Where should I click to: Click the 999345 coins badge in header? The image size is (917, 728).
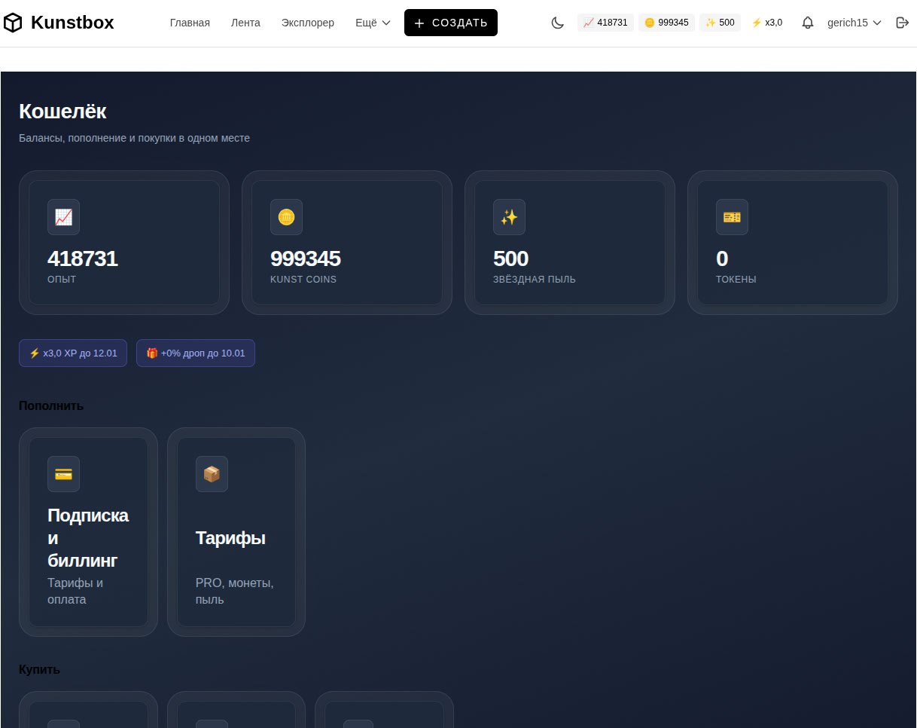click(x=666, y=23)
